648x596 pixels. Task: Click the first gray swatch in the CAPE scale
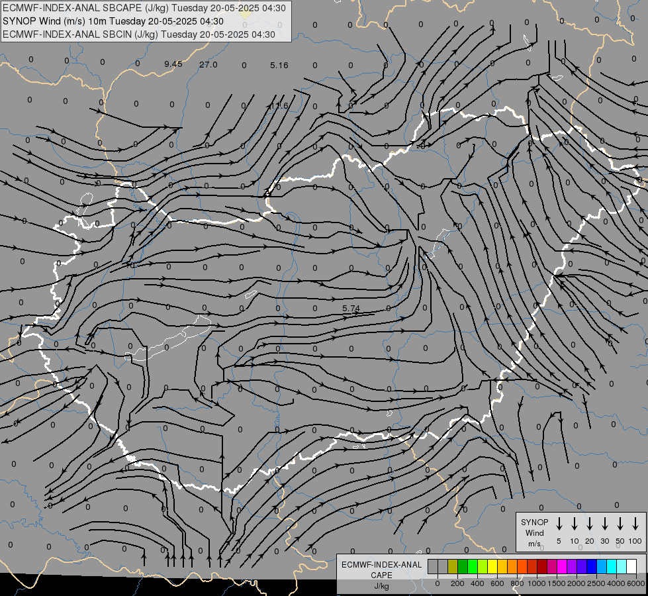pos(433,566)
